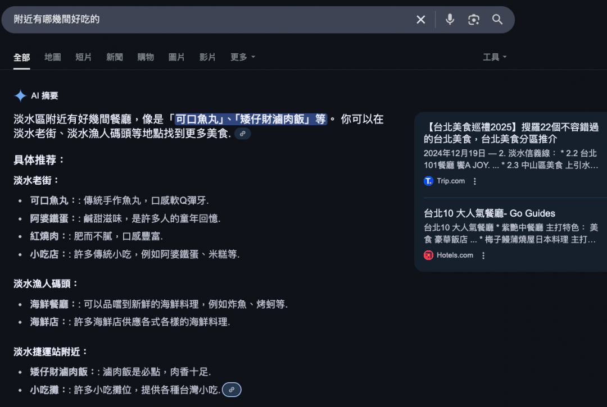The image size is (607, 407).
Task: Open the 工具 dropdown
Action: [x=494, y=57]
